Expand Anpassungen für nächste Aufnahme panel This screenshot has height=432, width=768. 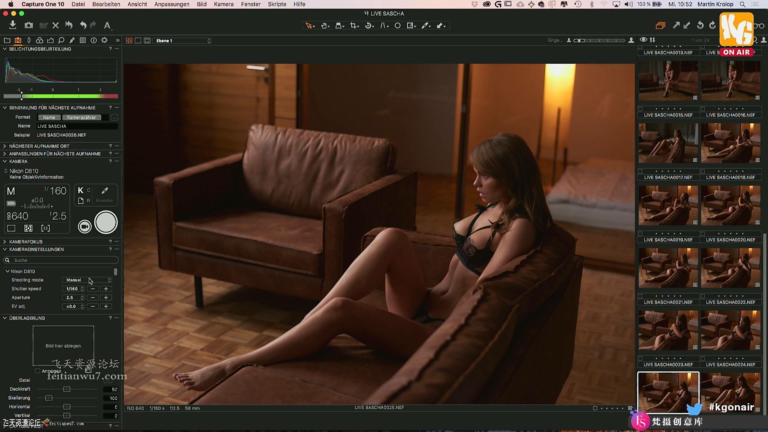(5, 154)
